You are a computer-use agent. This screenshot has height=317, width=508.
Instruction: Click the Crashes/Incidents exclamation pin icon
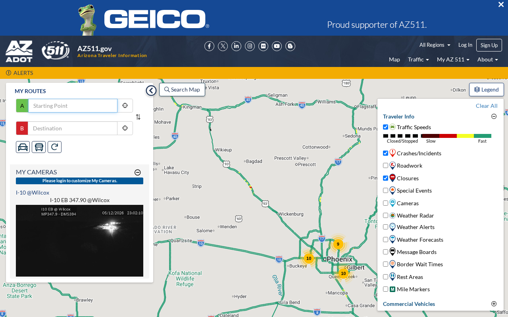393,153
